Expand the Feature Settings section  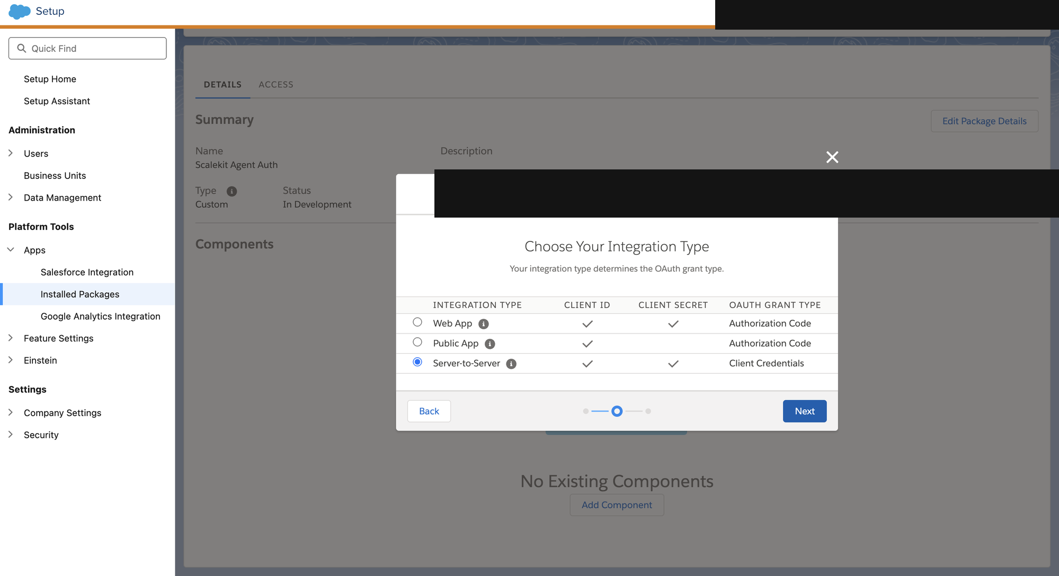pyautogui.click(x=11, y=338)
